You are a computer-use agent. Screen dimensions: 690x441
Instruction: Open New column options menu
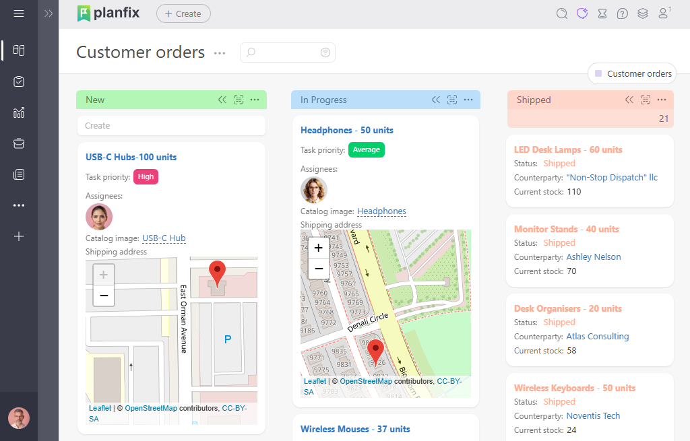[255, 100]
